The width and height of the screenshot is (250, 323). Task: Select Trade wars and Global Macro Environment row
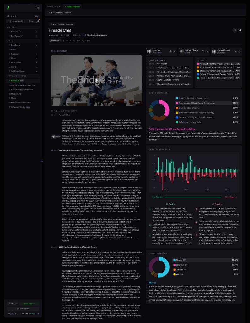pyautogui.click(x=207, y=103)
